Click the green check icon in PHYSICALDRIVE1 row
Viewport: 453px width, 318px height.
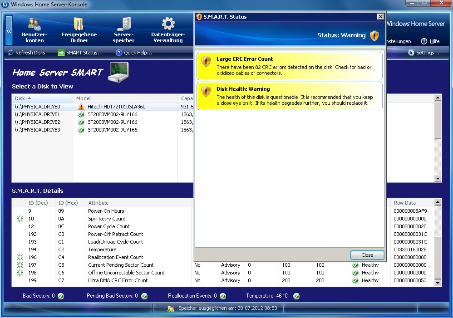[81, 114]
